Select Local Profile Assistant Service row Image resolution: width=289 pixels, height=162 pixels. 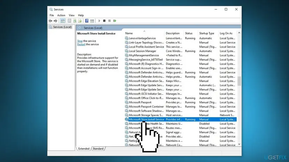tap(181, 47)
